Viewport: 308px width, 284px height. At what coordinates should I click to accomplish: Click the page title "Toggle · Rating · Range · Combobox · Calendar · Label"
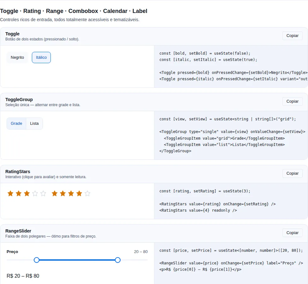click(x=74, y=11)
